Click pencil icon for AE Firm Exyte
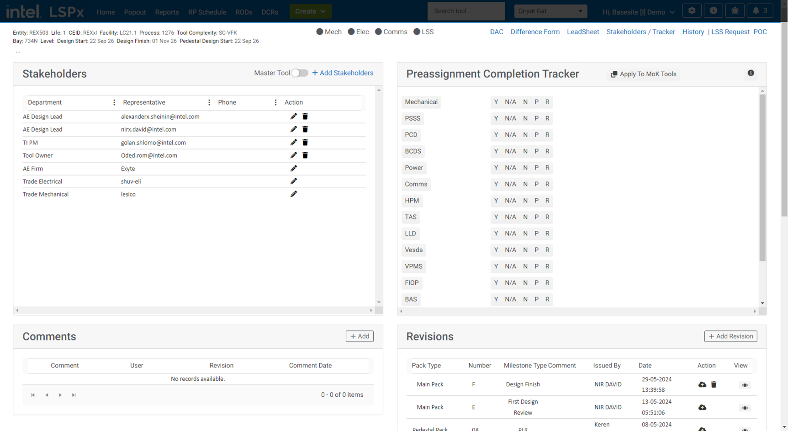This screenshot has height=431, width=788. [293, 169]
